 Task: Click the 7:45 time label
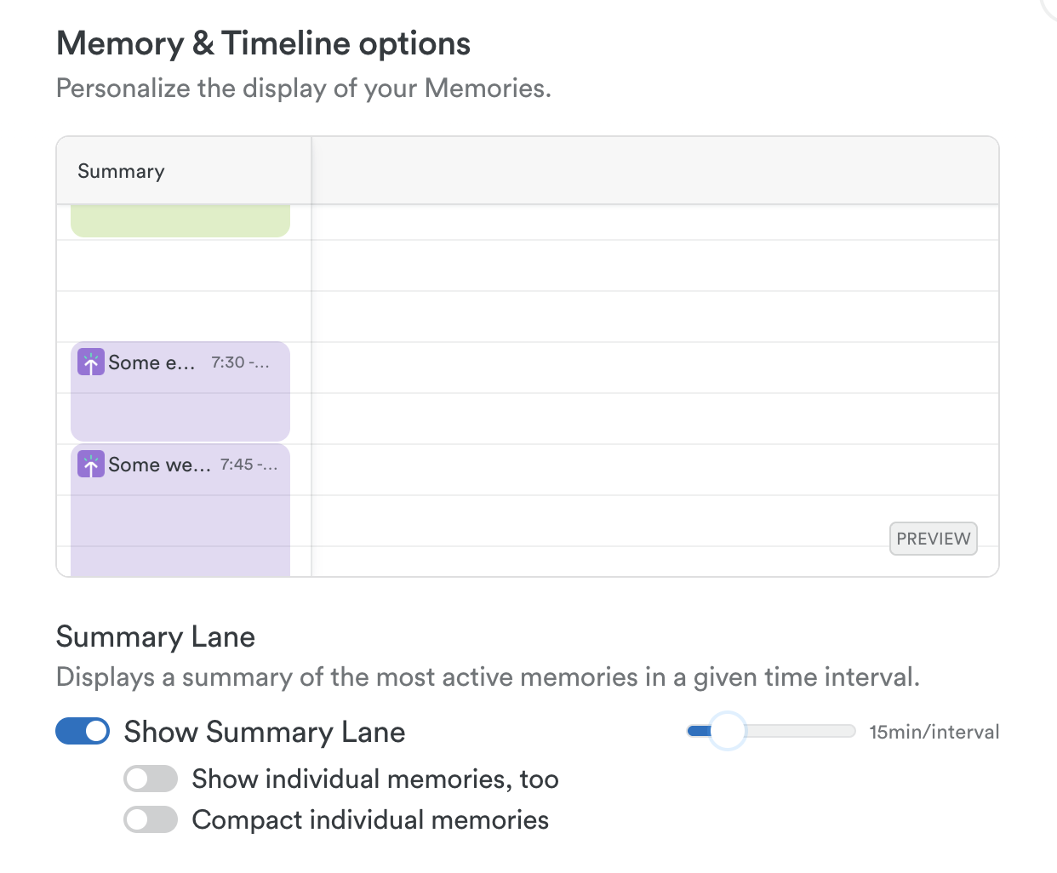tap(249, 465)
